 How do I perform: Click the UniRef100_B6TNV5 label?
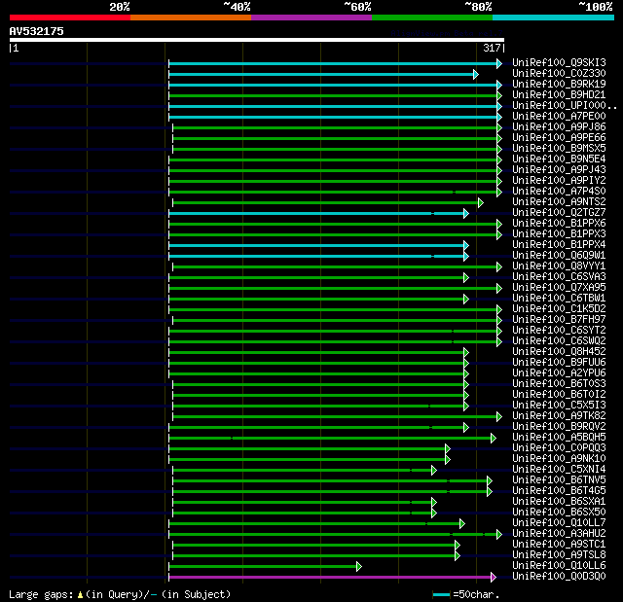pos(559,480)
